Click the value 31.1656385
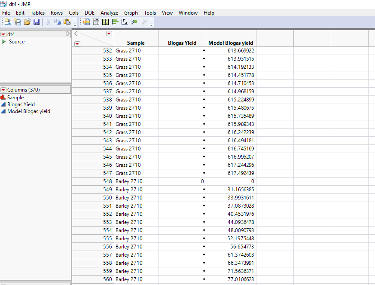Image resolution: width=375 pixels, height=285 pixels. [241, 189]
